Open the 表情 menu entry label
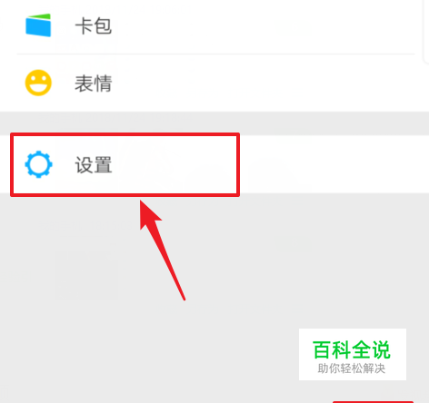429x403 pixels. coord(94,84)
